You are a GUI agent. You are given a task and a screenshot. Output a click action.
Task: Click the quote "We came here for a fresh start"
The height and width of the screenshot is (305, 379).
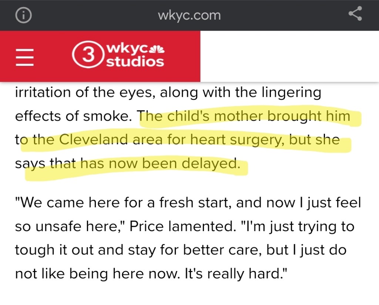[123, 203]
